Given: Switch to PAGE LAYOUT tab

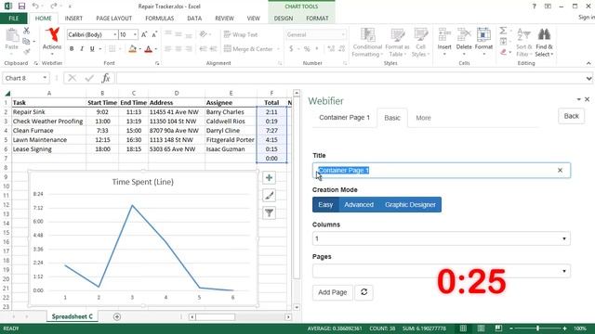Looking at the screenshot, I should pyautogui.click(x=113, y=19).
